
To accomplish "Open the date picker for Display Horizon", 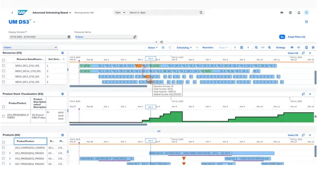I will click(69, 37).
